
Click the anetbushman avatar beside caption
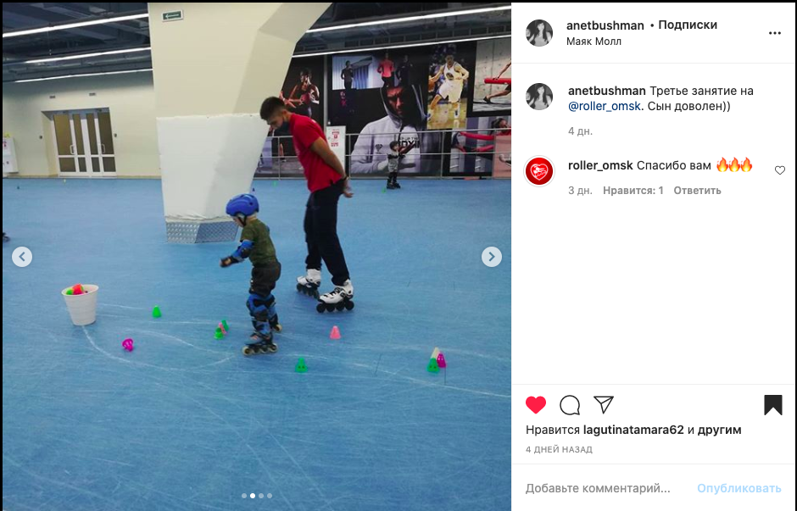tap(538, 97)
